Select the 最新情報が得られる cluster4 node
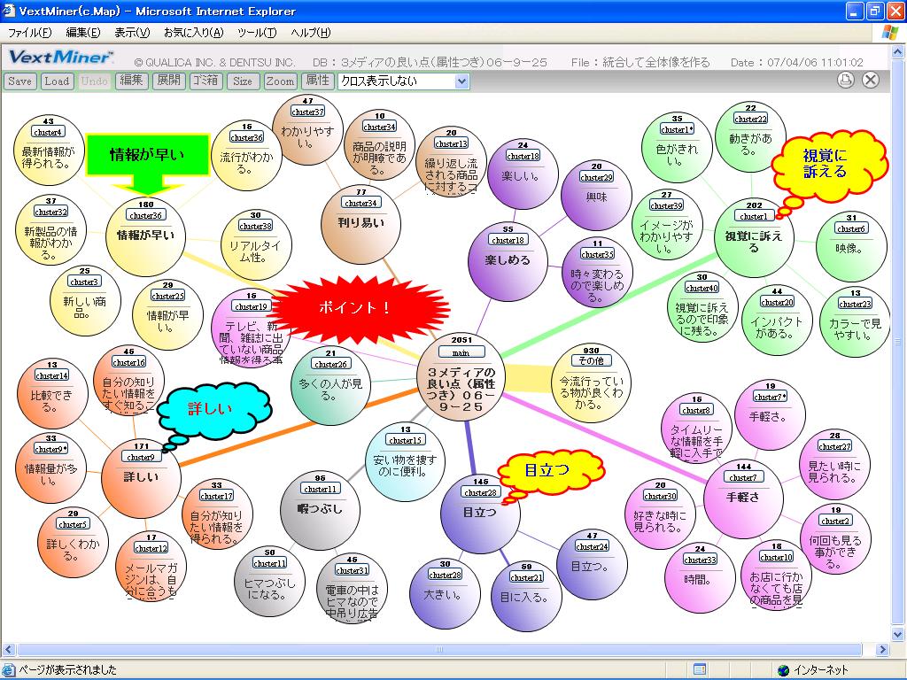 49,150
